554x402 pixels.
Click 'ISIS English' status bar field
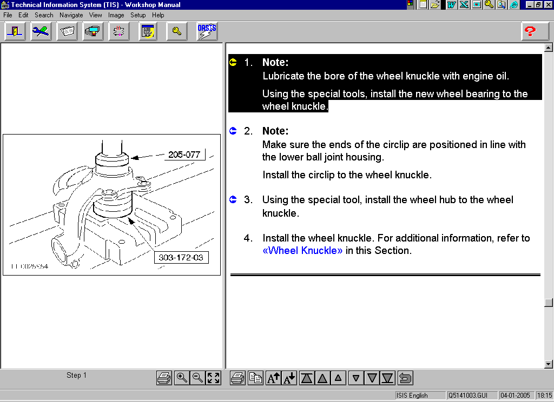[420, 396]
